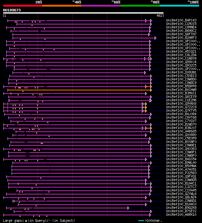Click the green ~80% identity legend segment
This screenshot has width=202, height=223.
[x=140, y=6]
